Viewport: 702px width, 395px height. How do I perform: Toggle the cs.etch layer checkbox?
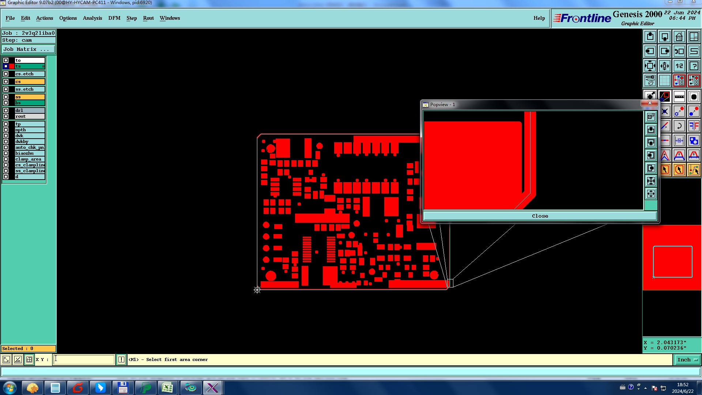(x=6, y=74)
